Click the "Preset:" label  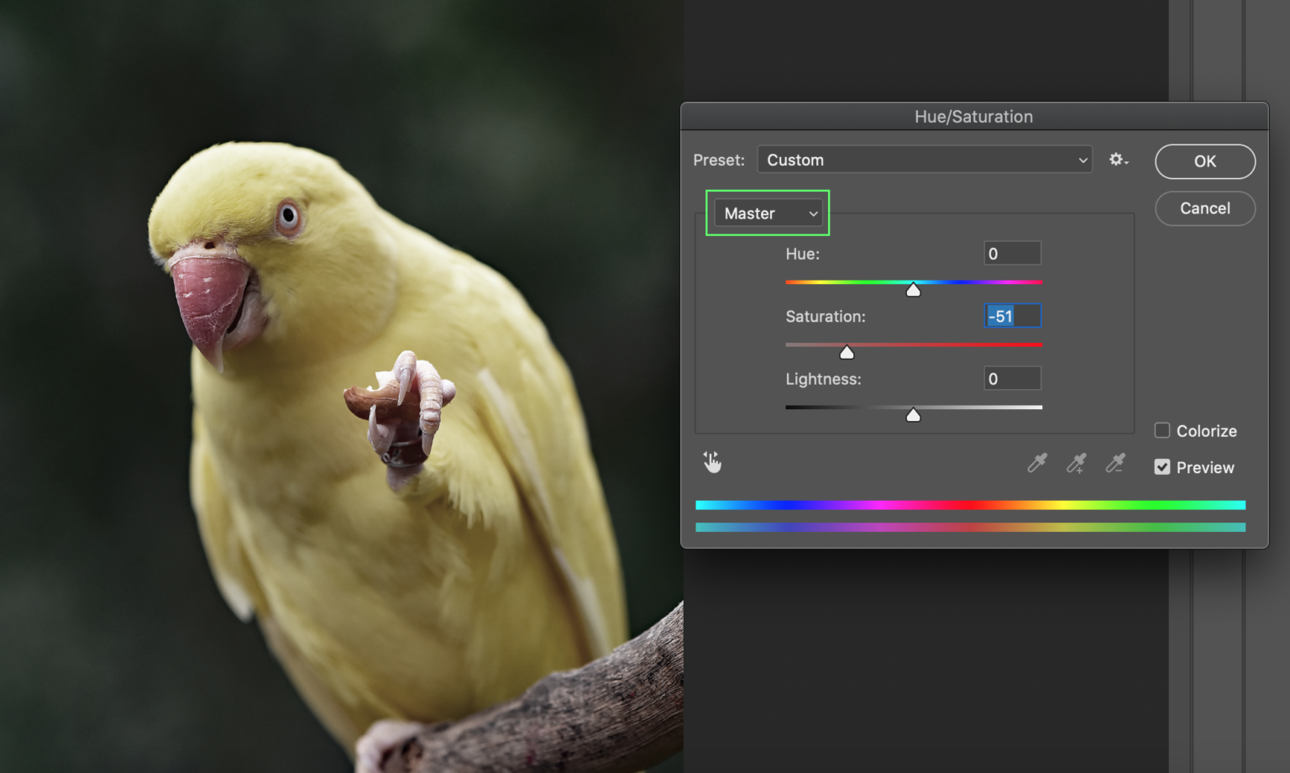coord(719,160)
